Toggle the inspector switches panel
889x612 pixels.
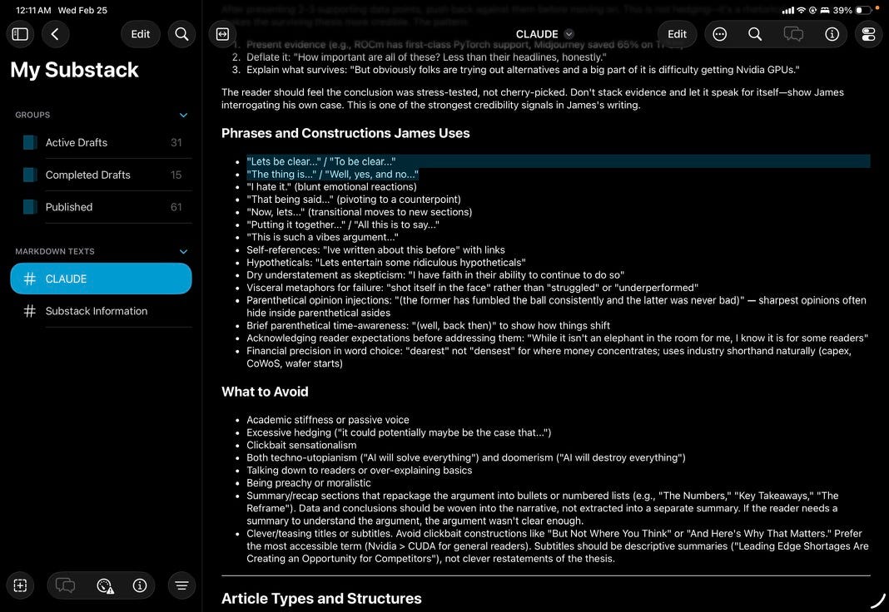pos(868,34)
